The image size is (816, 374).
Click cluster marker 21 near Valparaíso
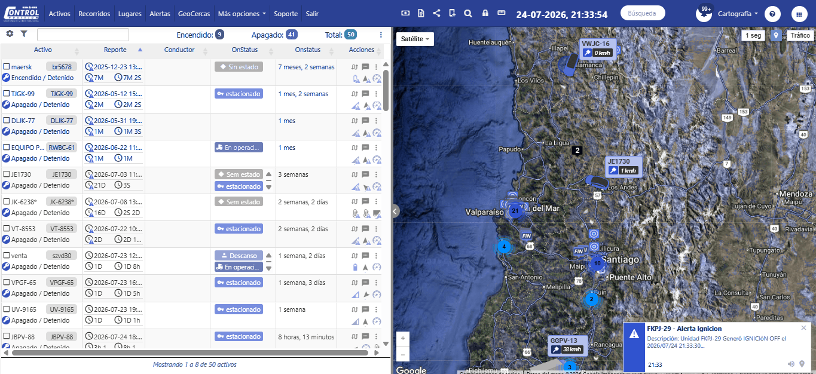coord(515,210)
